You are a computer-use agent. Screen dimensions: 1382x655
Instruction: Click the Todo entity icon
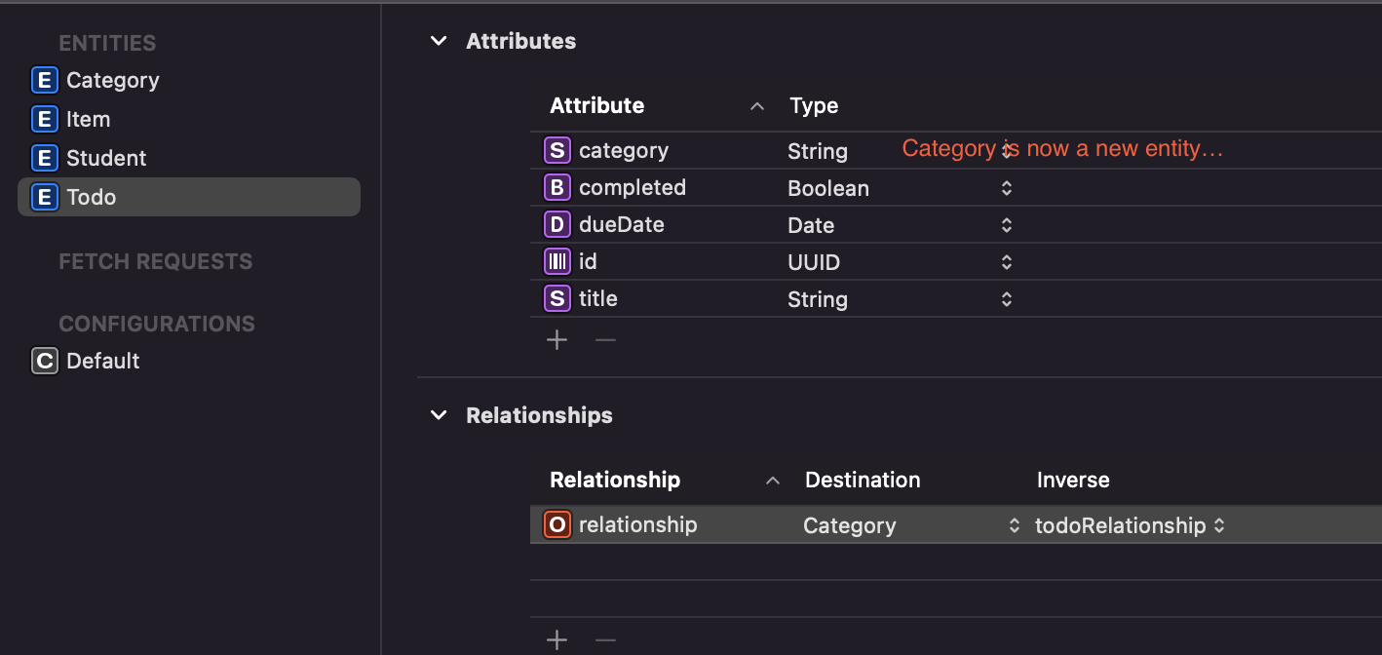pyautogui.click(x=44, y=197)
